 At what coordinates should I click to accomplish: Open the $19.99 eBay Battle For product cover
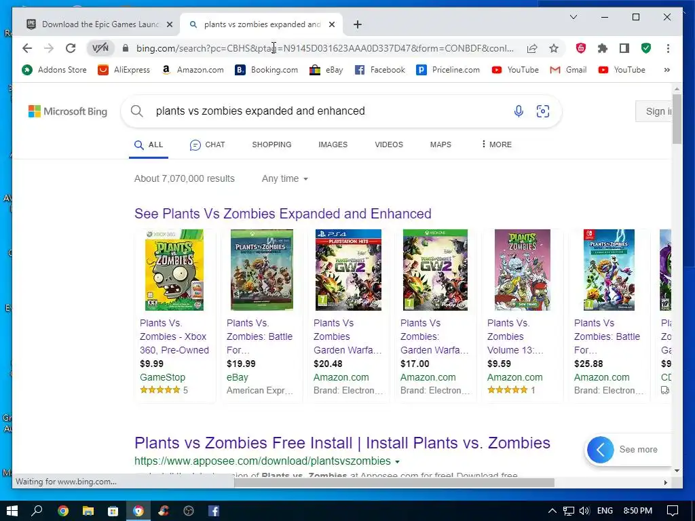(x=262, y=270)
